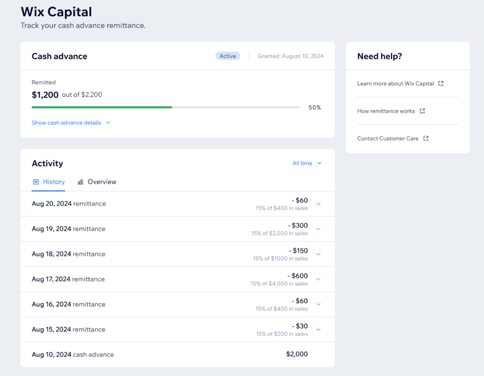The height and width of the screenshot is (376, 484).
Task: Click external link icon next to How remittance works
Action: coord(422,111)
